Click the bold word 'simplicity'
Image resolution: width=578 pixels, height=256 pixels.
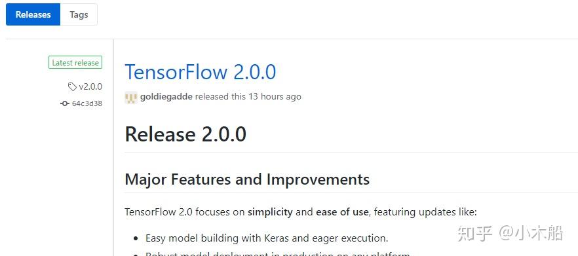coord(270,212)
